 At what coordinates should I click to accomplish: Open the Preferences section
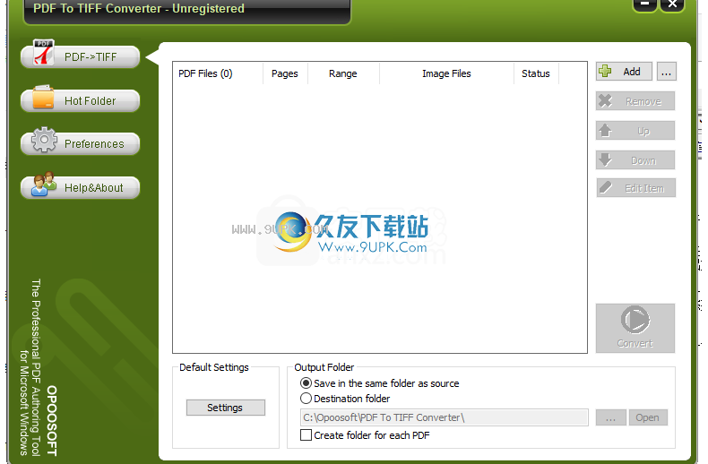pyautogui.click(x=81, y=143)
